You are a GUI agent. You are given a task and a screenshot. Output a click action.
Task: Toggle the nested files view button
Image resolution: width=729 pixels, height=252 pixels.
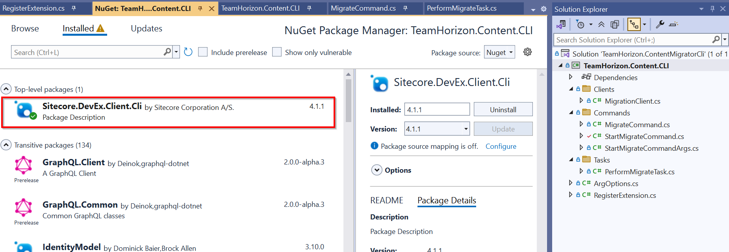point(634,25)
